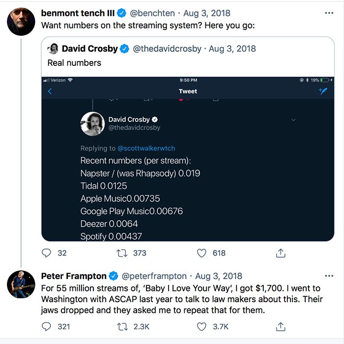The height and width of the screenshot is (344, 344).
Task: Open the Aug 3, 2018 timestamp of Frampton's tweet
Action: pos(219,276)
